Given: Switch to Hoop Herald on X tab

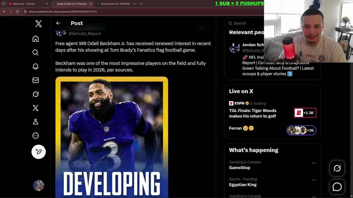Looking at the screenshot, I should (x=115, y=4).
